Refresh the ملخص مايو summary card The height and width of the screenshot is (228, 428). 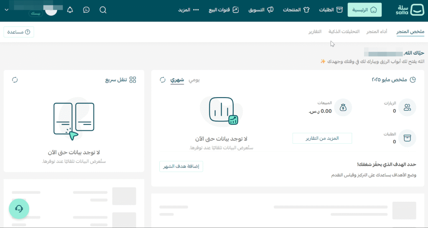click(x=163, y=80)
